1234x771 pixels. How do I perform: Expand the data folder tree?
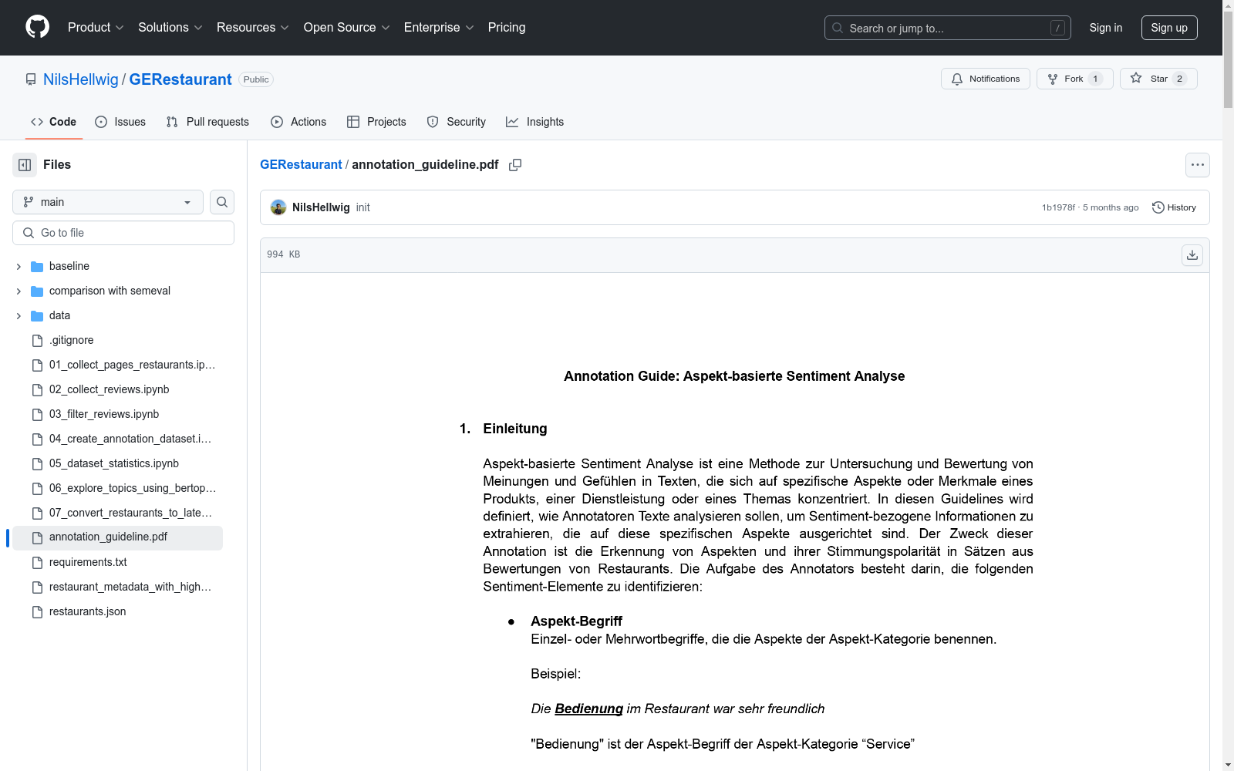19,316
